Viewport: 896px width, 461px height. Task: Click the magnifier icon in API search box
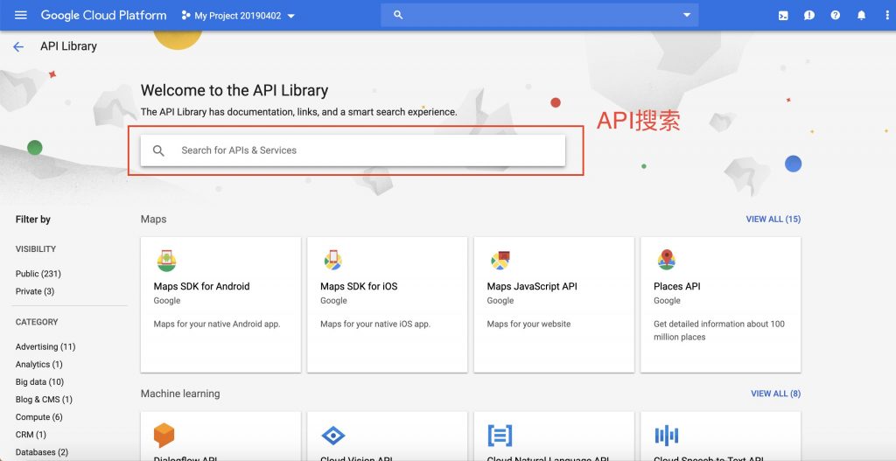[x=159, y=150]
